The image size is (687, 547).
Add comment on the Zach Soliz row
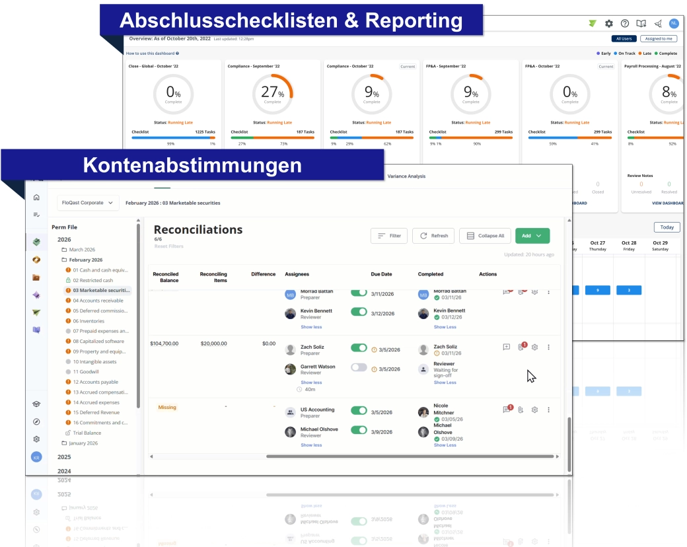point(507,347)
